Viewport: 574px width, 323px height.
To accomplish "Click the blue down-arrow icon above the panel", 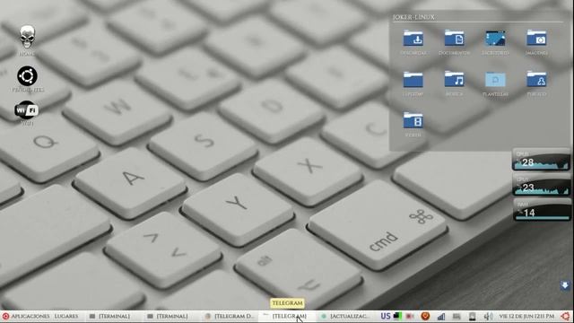I will [x=565, y=285].
